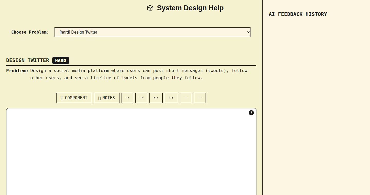Viewport: 370px width, 195px height.
Task: Click the HARD difficulty badge
Action: point(61,60)
